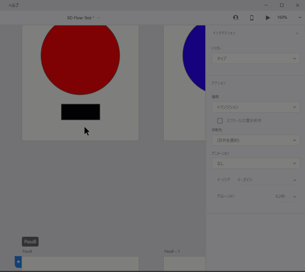This screenshot has width=305, height=272.
Task: Open the ヘルプ menu
Action: click(14, 5)
